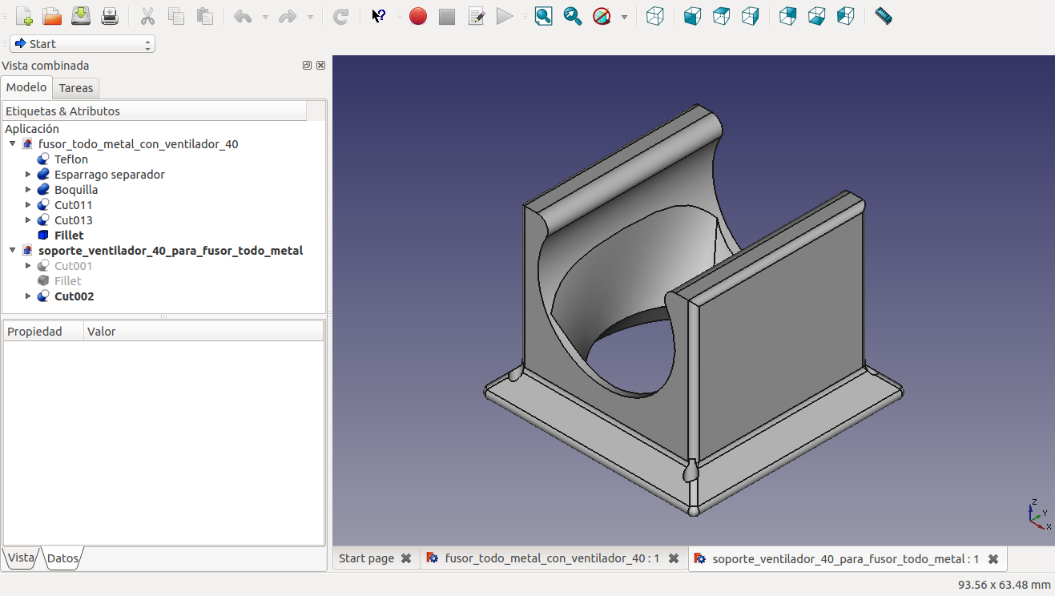
Task: Open the draw style dropdown arrow
Action: (x=624, y=17)
